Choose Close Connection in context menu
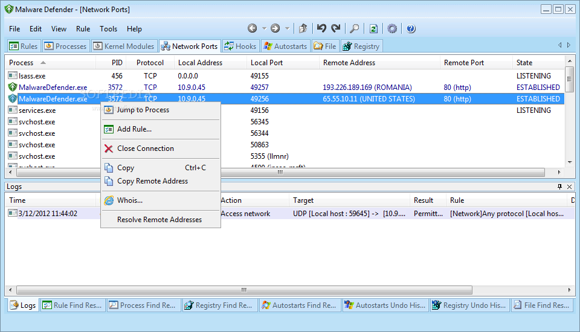Image resolution: width=580 pixels, height=332 pixels. pos(161,148)
